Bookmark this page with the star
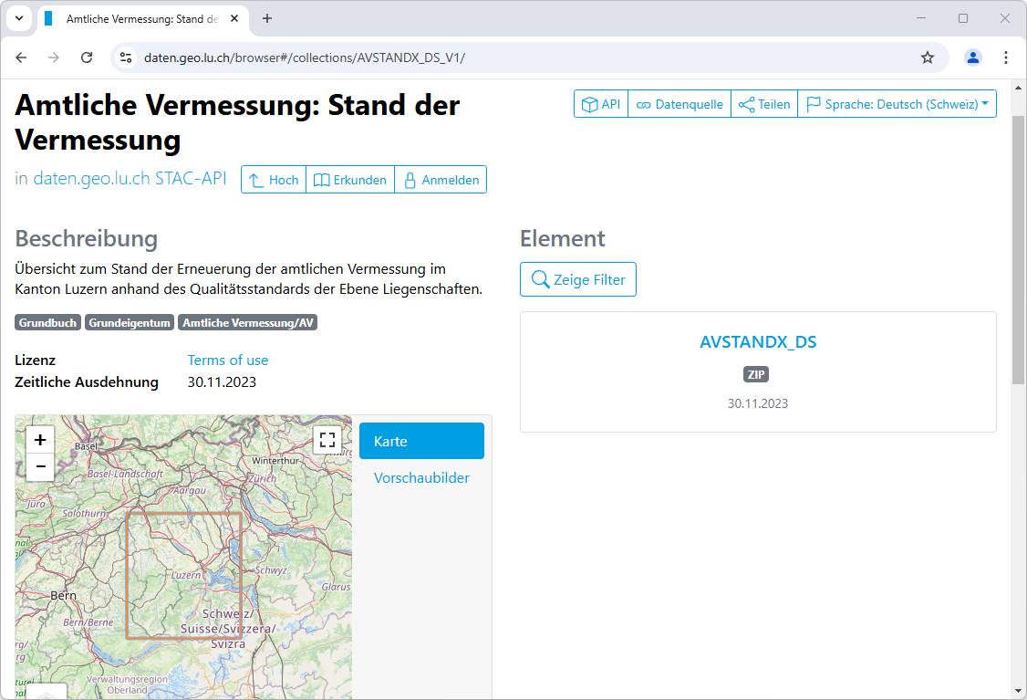 pyautogui.click(x=928, y=57)
